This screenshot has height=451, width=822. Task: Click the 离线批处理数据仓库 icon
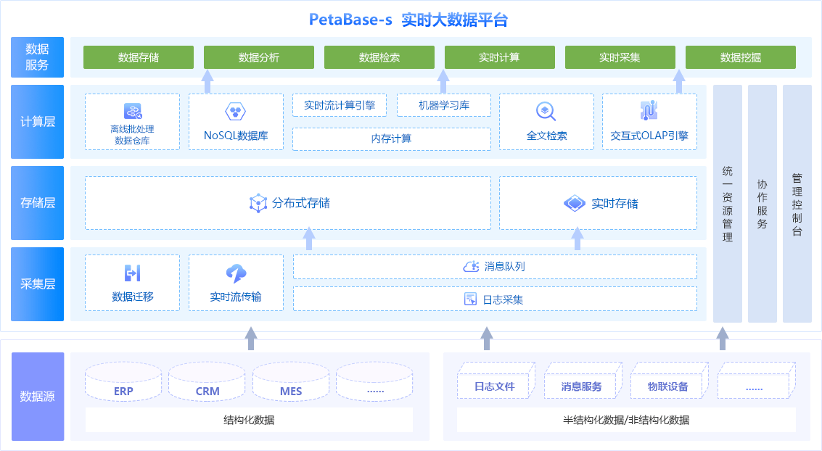point(133,112)
